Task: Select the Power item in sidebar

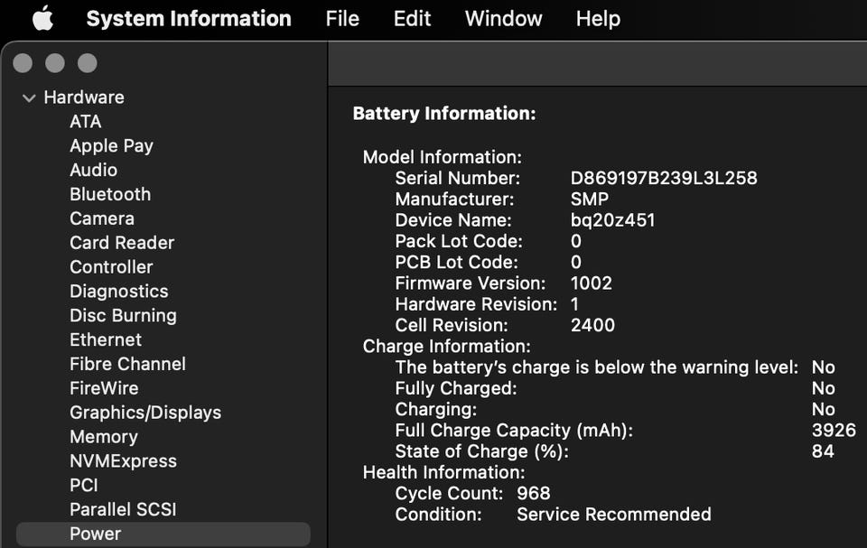Action: pyautogui.click(x=95, y=534)
